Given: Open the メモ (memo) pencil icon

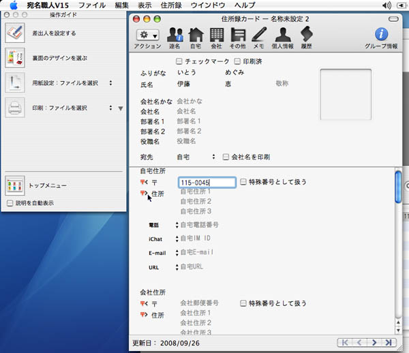Looking at the screenshot, I should tap(258, 35).
